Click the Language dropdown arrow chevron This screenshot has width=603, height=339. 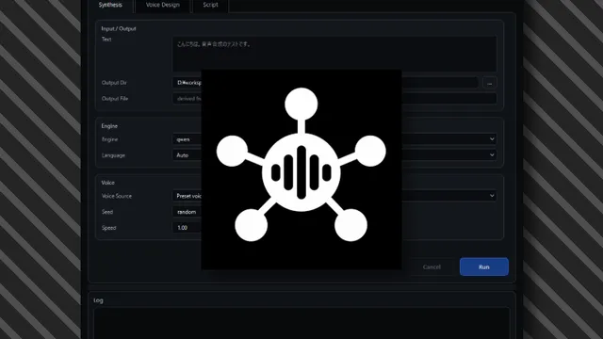coord(492,154)
